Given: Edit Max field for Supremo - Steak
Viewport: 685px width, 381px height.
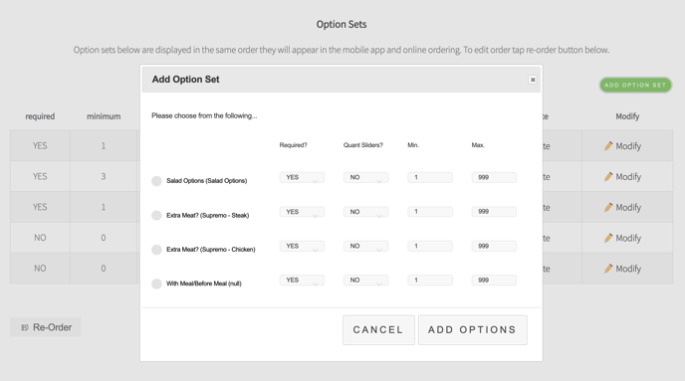Looking at the screenshot, I should (494, 212).
